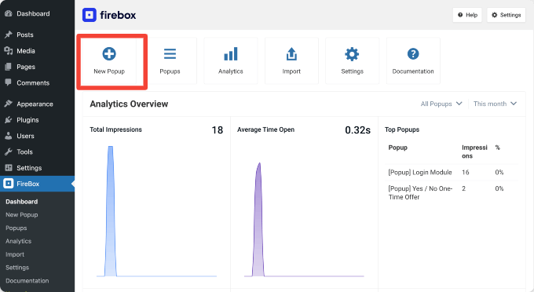The width and height of the screenshot is (534, 292).
Task: Open the Analytics bar chart tile
Action: coord(231,60)
